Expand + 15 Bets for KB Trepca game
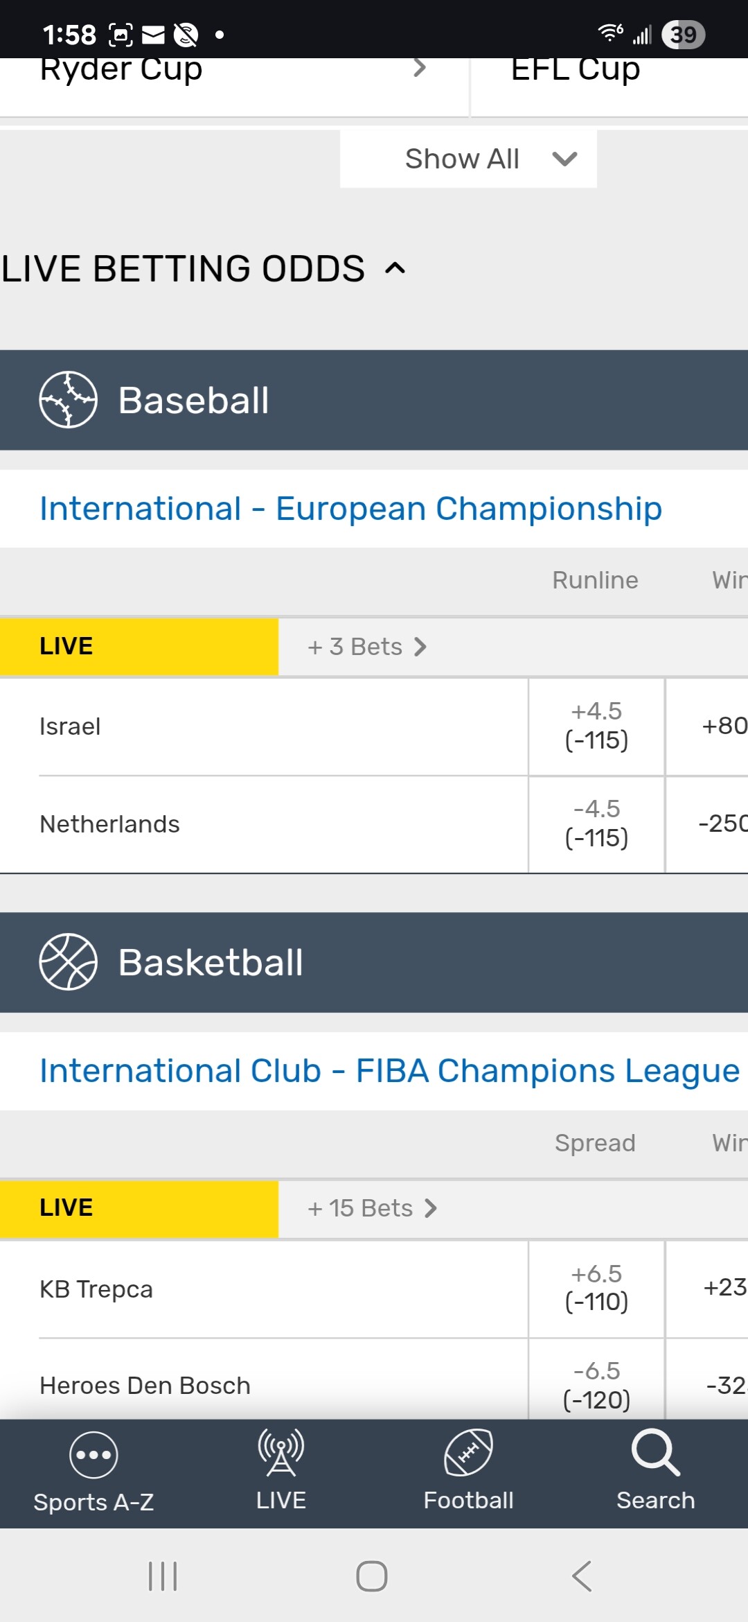The height and width of the screenshot is (1622, 748). point(372,1208)
